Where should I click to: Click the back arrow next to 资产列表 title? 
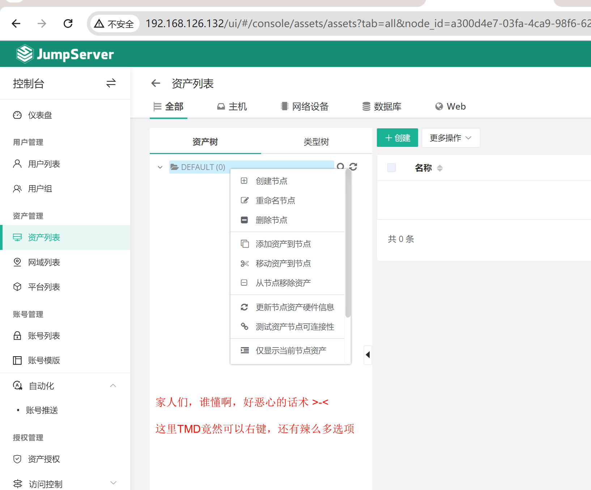click(x=156, y=84)
